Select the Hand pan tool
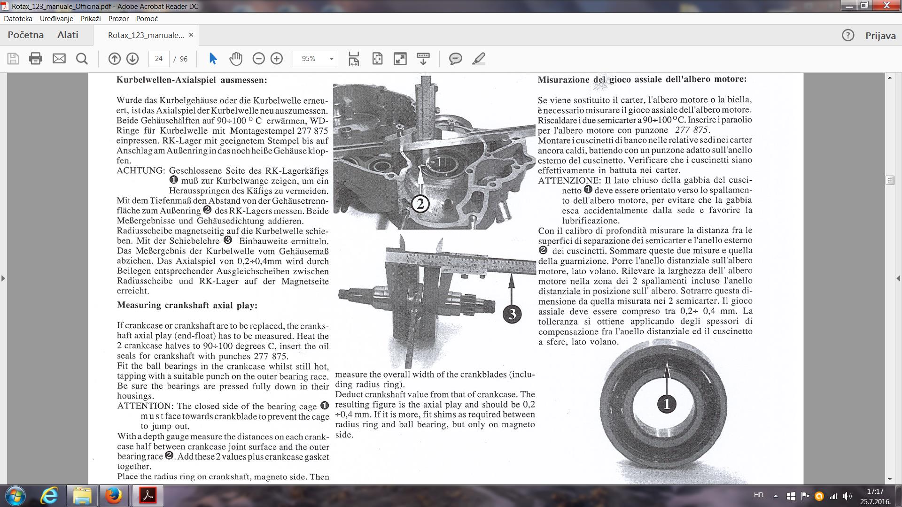 (235, 59)
